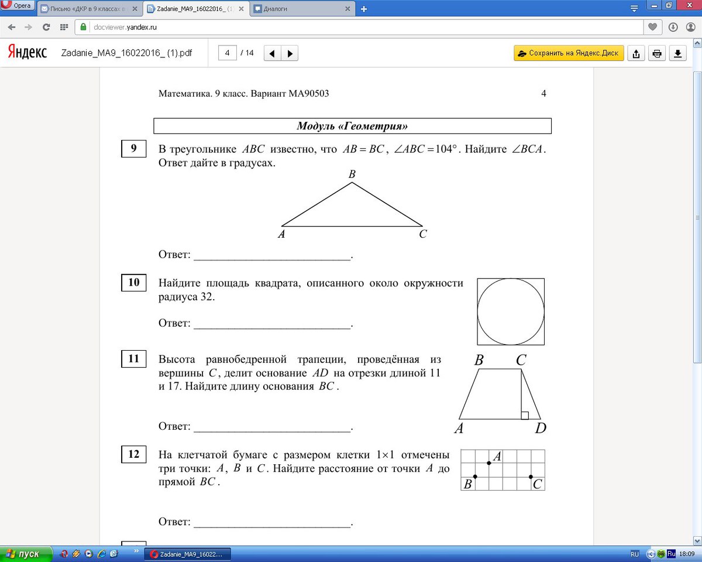Select the Zadanie_MA9_16022016 browser tab
The width and height of the screenshot is (702, 562).
pos(197,9)
